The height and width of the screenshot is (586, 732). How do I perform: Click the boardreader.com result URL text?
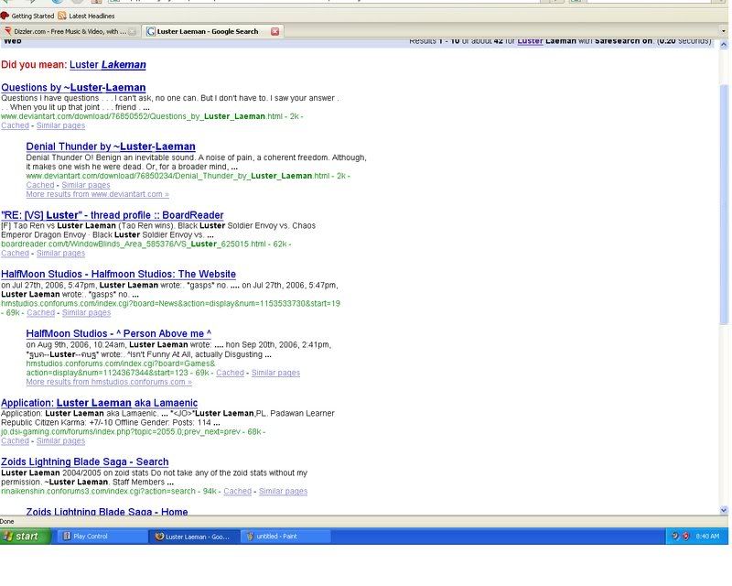click(x=134, y=244)
